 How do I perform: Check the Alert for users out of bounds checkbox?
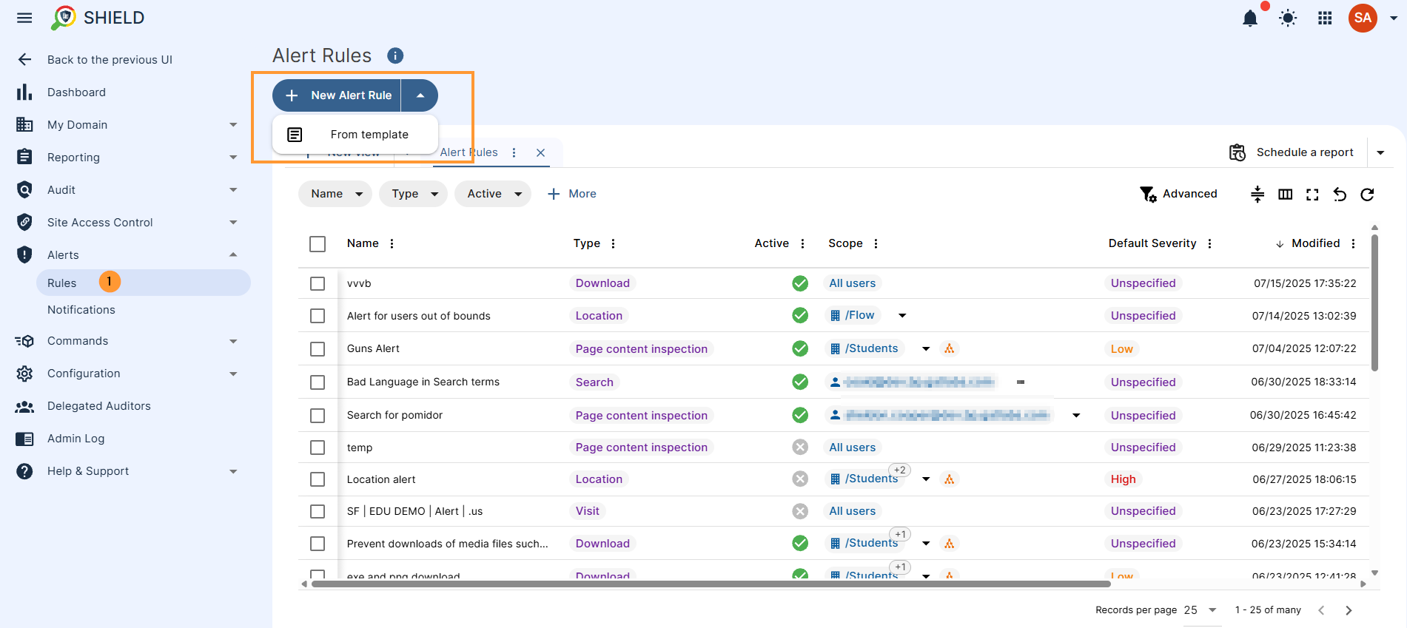click(x=318, y=316)
